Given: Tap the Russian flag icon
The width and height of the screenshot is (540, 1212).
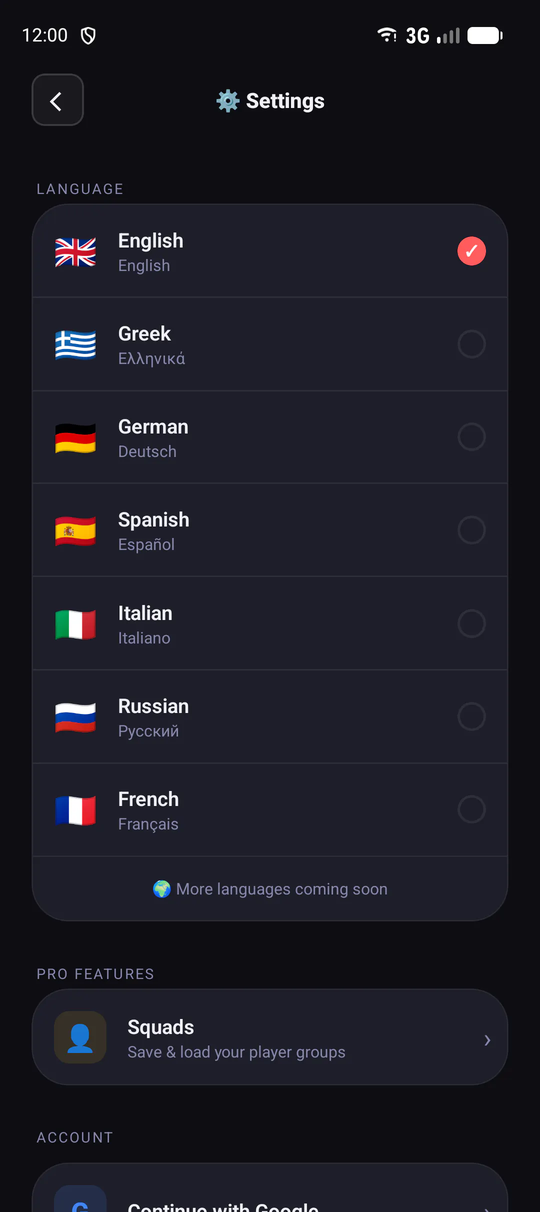Looking at the screenshot, I should [x=75, y=717].
